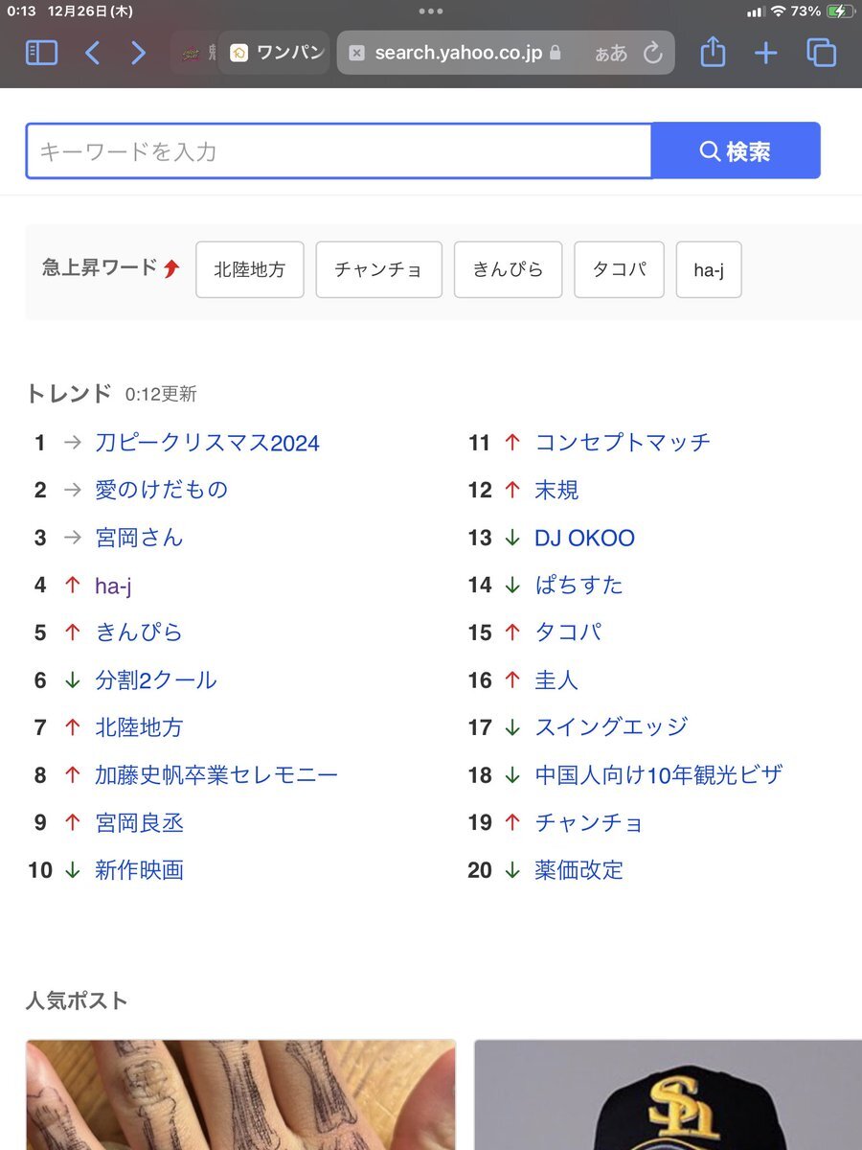Open a new tab with the plus icon

click(x=765, y=53)
